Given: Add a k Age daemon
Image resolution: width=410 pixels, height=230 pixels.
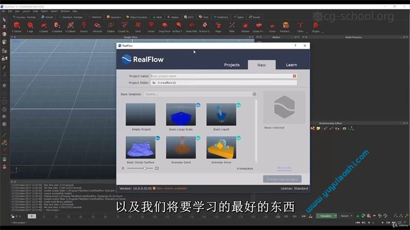Looking at the screenshot, I should [x=30, y=27].
